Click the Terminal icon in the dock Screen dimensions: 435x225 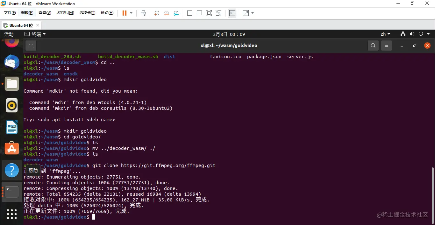(x=12, y=192)
